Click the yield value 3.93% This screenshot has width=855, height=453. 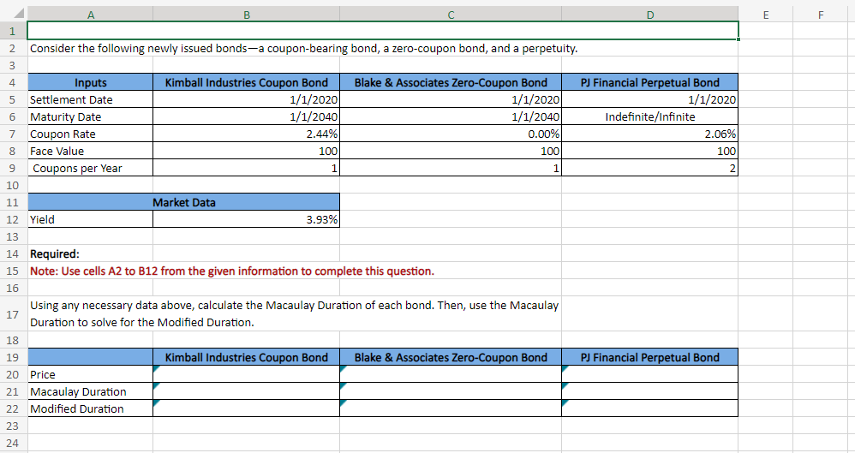pyautogui.click(x=247, y=219)
